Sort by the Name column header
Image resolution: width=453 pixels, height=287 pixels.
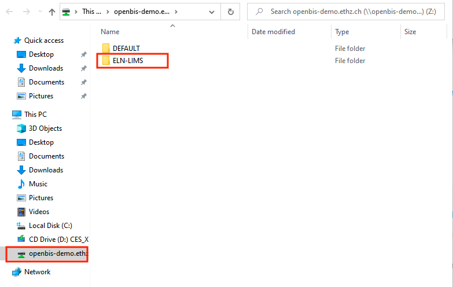110,32
